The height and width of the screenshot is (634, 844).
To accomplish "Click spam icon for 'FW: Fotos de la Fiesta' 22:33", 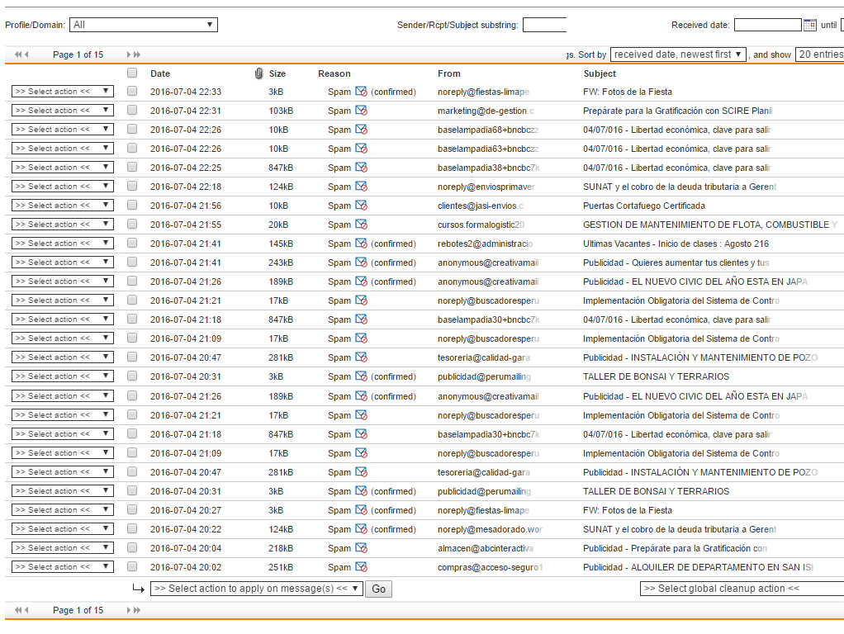I will [361, 92].
